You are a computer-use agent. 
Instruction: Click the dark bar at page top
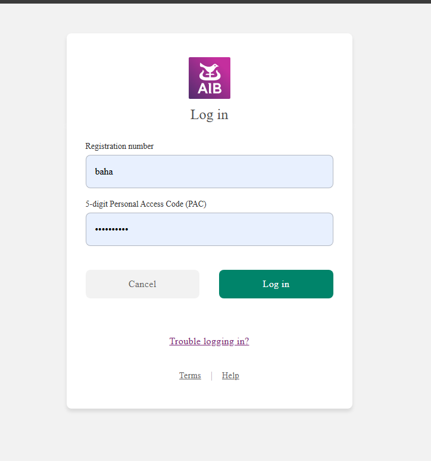point(215,2)
